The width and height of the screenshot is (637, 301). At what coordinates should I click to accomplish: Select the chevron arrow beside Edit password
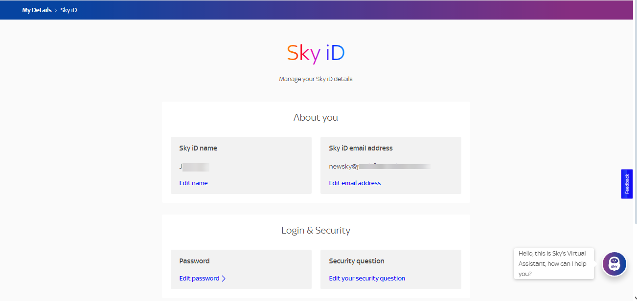tap(224, 278)
